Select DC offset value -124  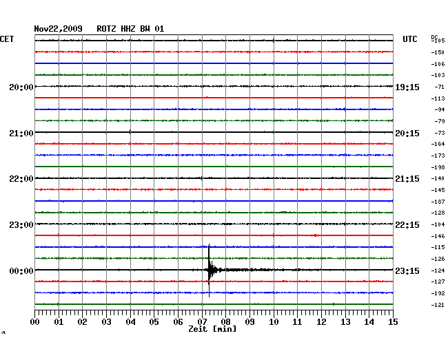438,270
